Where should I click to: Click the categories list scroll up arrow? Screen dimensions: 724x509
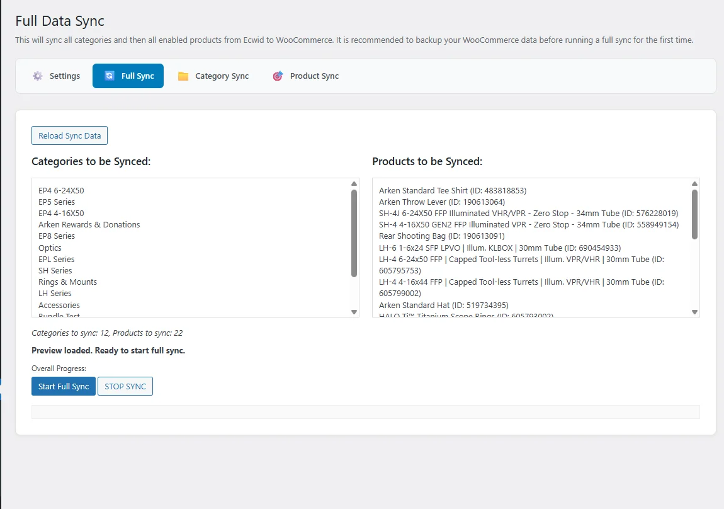(354, 184)
